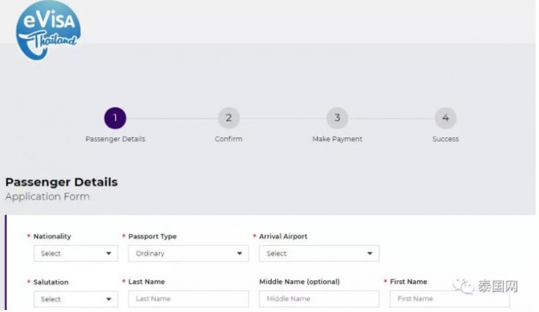539x312 pixels.
Task: Open the Nationality dropdown
Action: (x=76, y=253)
